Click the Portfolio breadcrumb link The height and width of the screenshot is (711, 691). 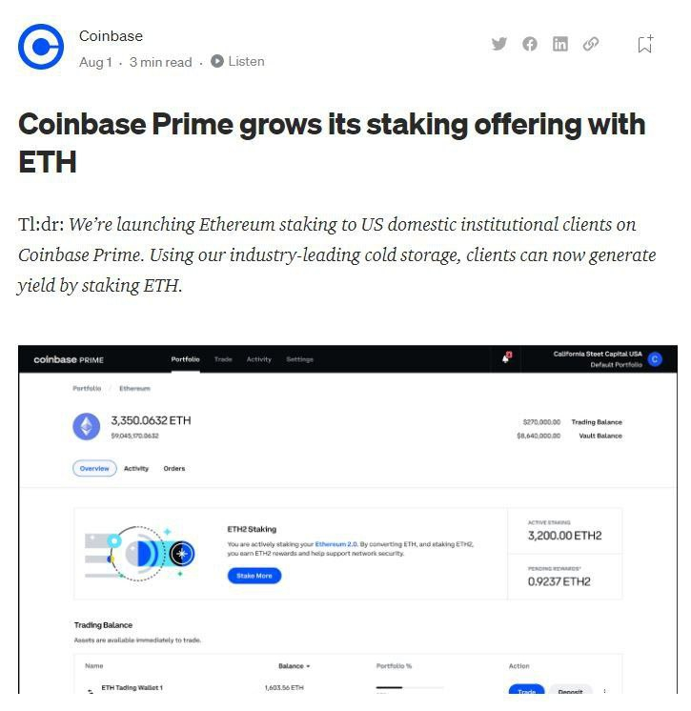(86, 389)
